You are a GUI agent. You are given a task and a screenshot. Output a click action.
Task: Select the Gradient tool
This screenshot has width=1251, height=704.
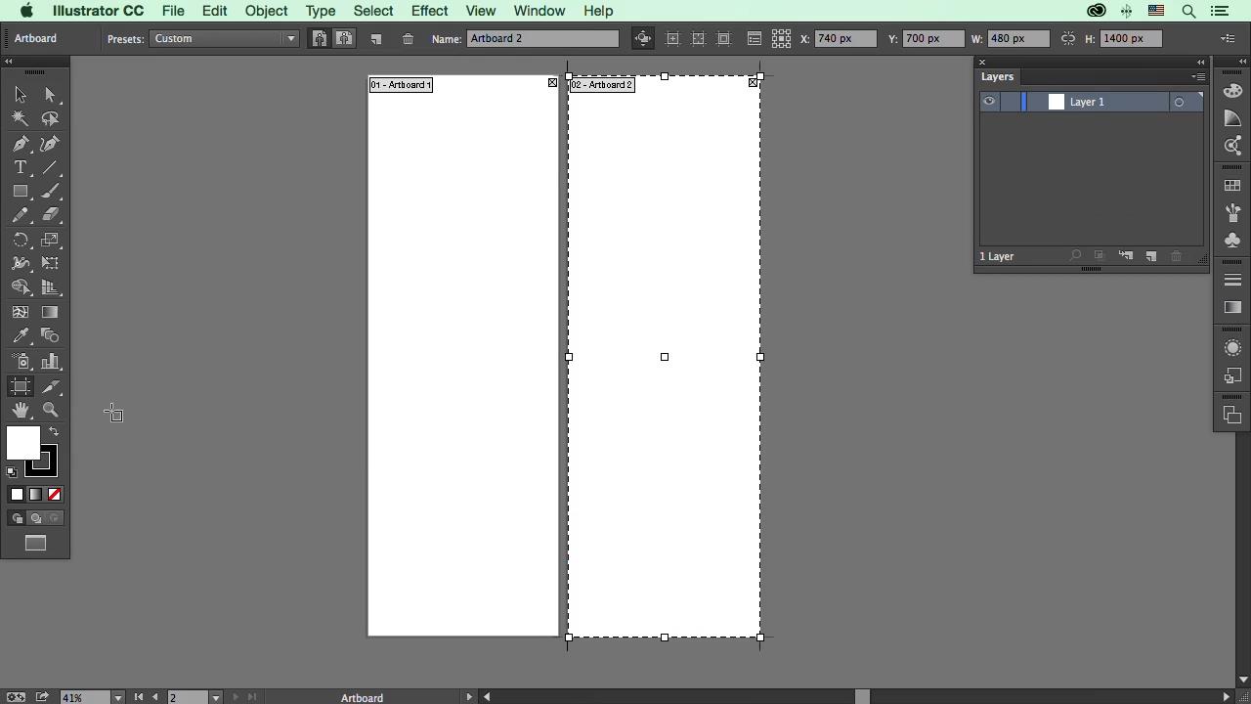tap(50, 312)
